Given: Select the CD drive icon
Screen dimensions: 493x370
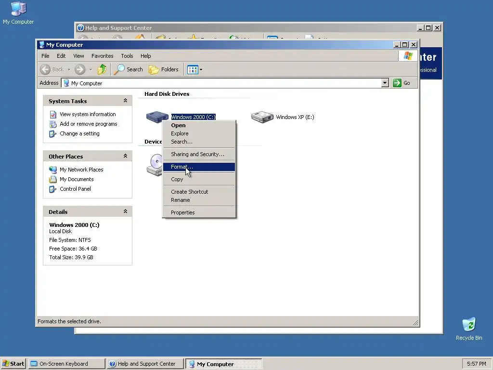Looking at the screenshot, I should (x=155, y=165).
